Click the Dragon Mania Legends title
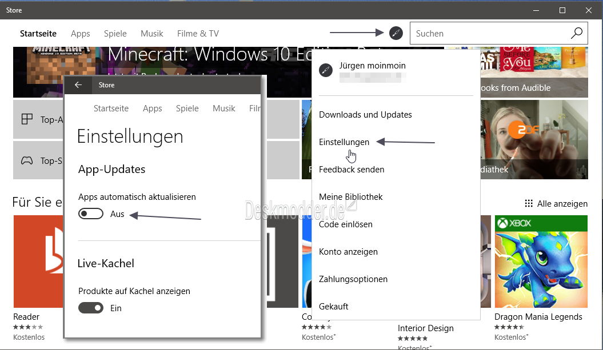Image resolution: width=603 pixels, height=350 pixels. pyautogui.click(x=538, y=316)
